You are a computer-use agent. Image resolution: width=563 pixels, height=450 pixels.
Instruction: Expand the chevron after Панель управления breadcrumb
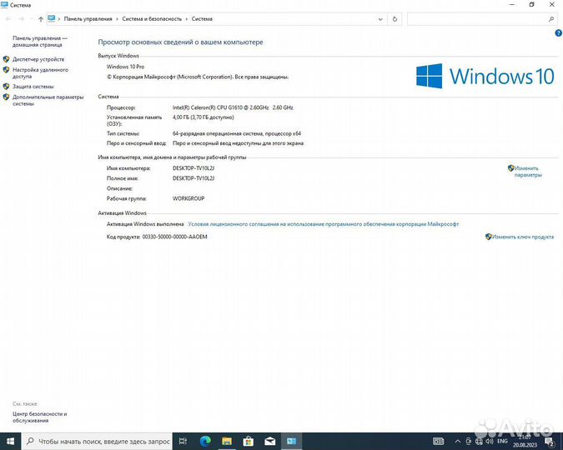[x=117, y=19]
